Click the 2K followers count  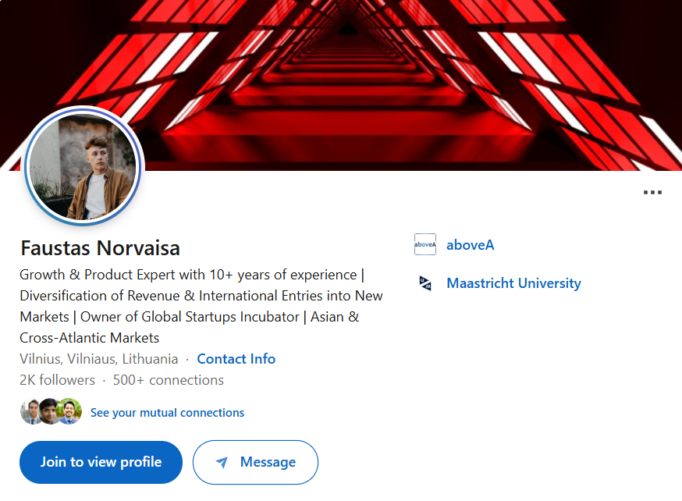pyautogui.click(x=57, y=380)
